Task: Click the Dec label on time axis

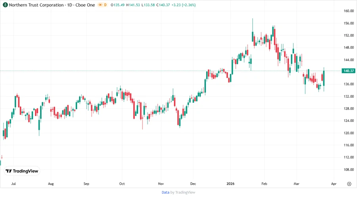Action: pos(193,184)
